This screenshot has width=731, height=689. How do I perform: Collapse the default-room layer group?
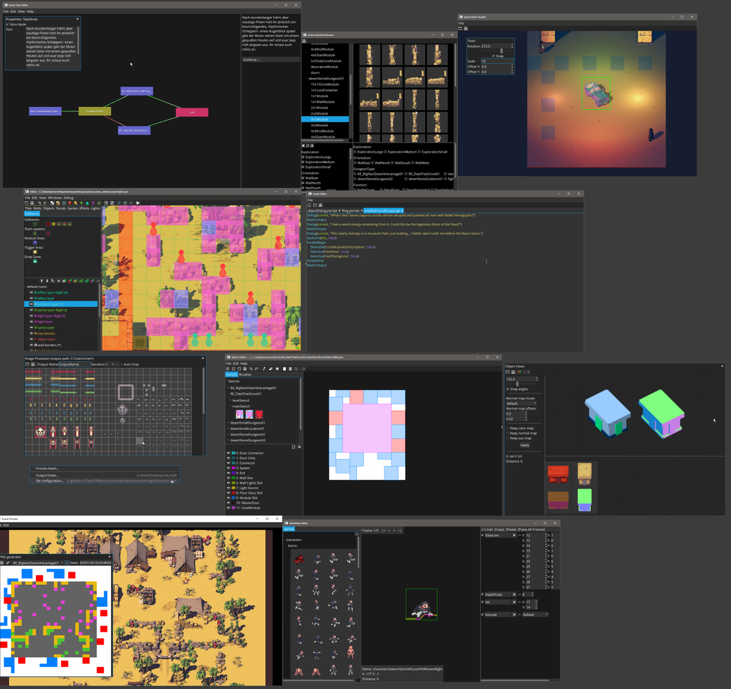[25, 287]
